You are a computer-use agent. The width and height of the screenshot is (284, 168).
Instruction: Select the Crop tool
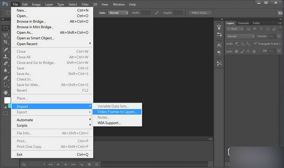tap(5, 42)
